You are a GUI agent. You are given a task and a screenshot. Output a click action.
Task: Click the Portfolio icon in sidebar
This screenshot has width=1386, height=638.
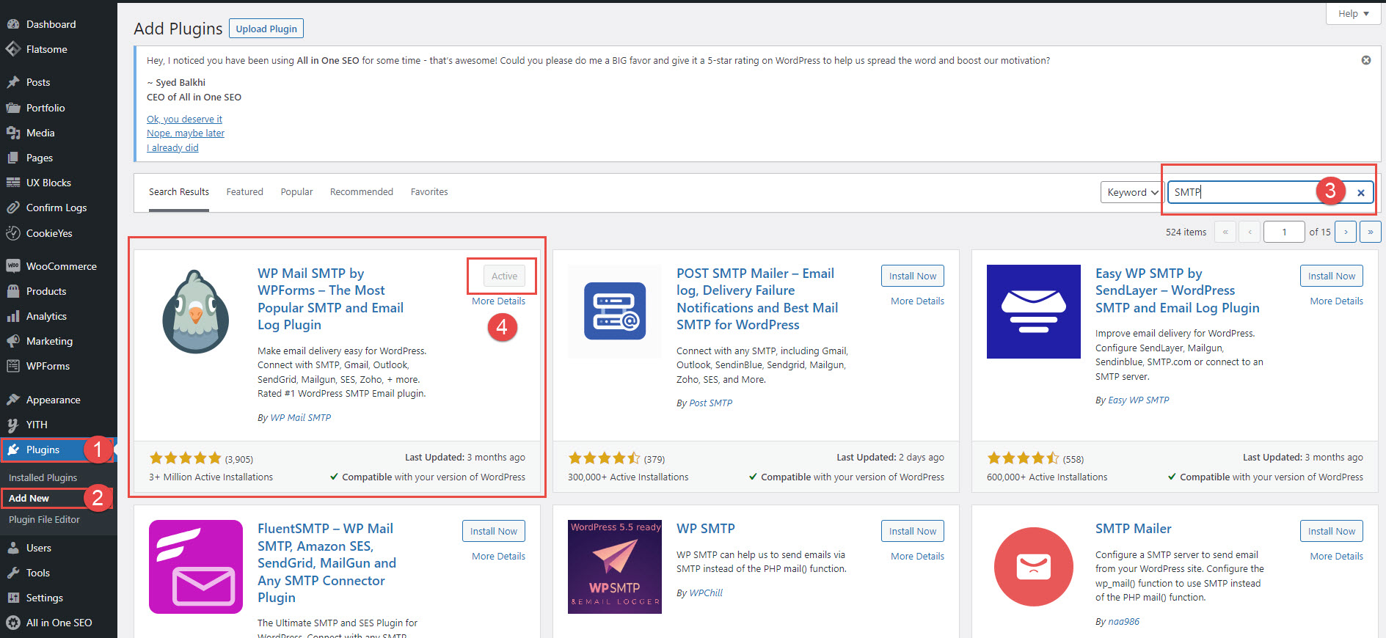point(12,108)
